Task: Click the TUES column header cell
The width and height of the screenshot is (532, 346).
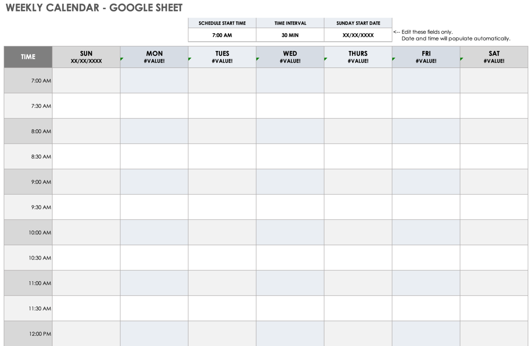Action: pyautogui.click(x=222, y=57)
